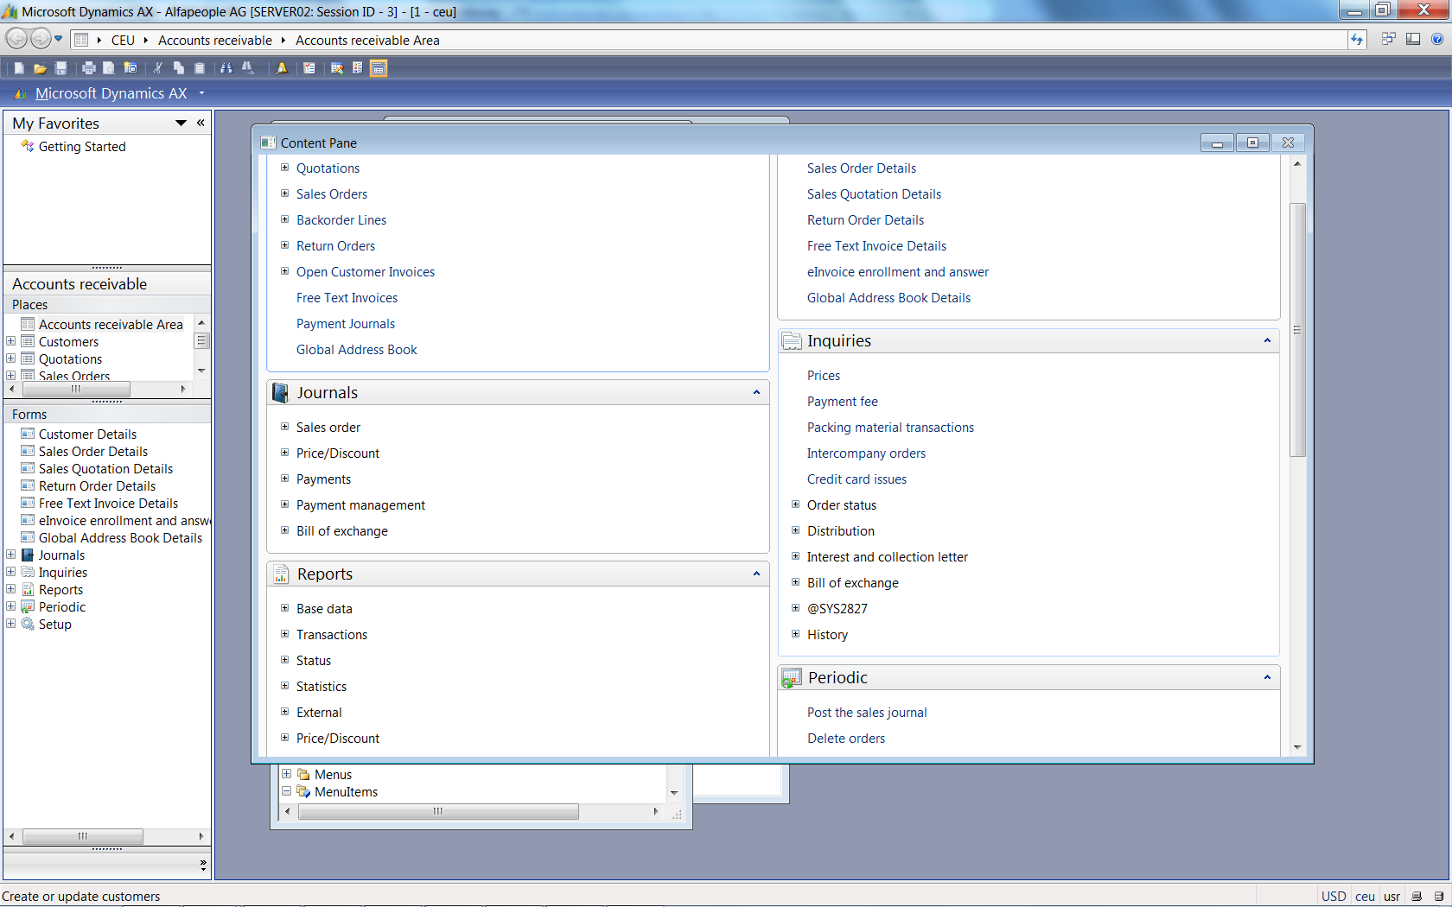Viewport: 1452px width, 907px height.
Task: Click the Find next binoculars-arrow icon
Action: pos(248,68)
